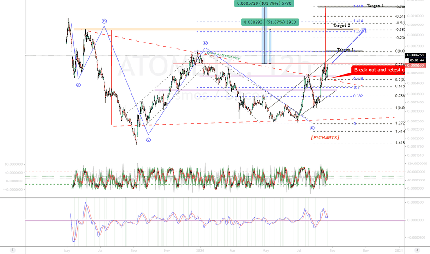
Task: Select wave label A circle marker
Action: (x=78, y=85)
